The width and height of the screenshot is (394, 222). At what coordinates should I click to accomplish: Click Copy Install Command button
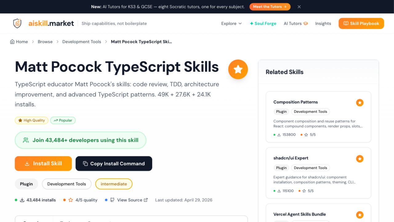click(x=114, y=163)
